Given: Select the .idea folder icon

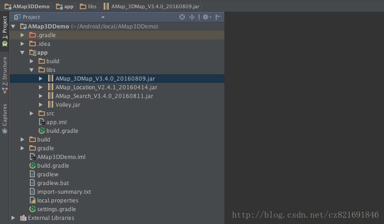Looking at the screenshot, I should tap(32, 44).
